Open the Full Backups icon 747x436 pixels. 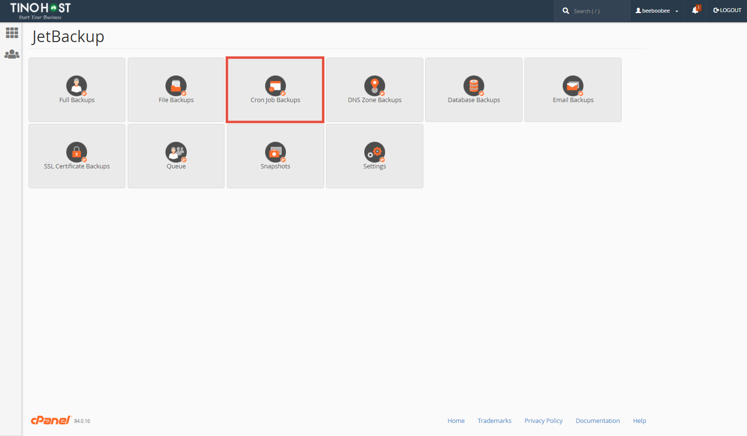(x=77, y=86)
